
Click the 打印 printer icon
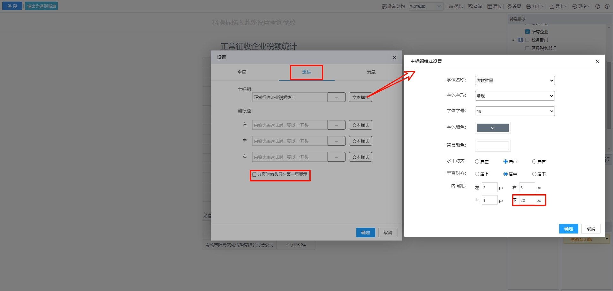coord(529,6)
